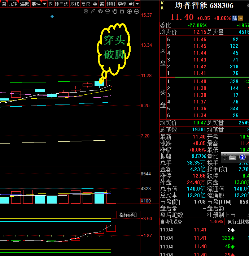The image size is (249, 256).
Task: Click the jump-to-end arrow icon
Action: click(131, 4)
